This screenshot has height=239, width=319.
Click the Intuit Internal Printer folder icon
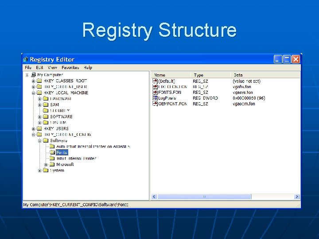pyautogui.click(x=52, y=158)
